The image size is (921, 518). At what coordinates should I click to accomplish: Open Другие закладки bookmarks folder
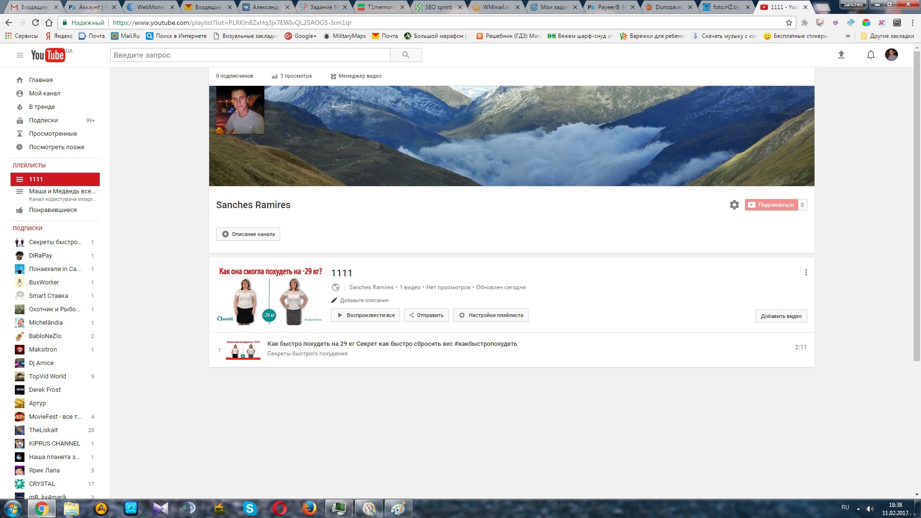coord(887,36)
